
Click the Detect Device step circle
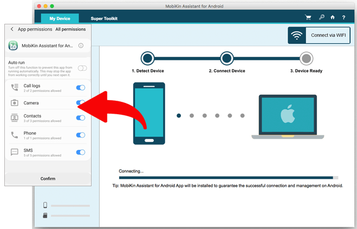[147, 58]
